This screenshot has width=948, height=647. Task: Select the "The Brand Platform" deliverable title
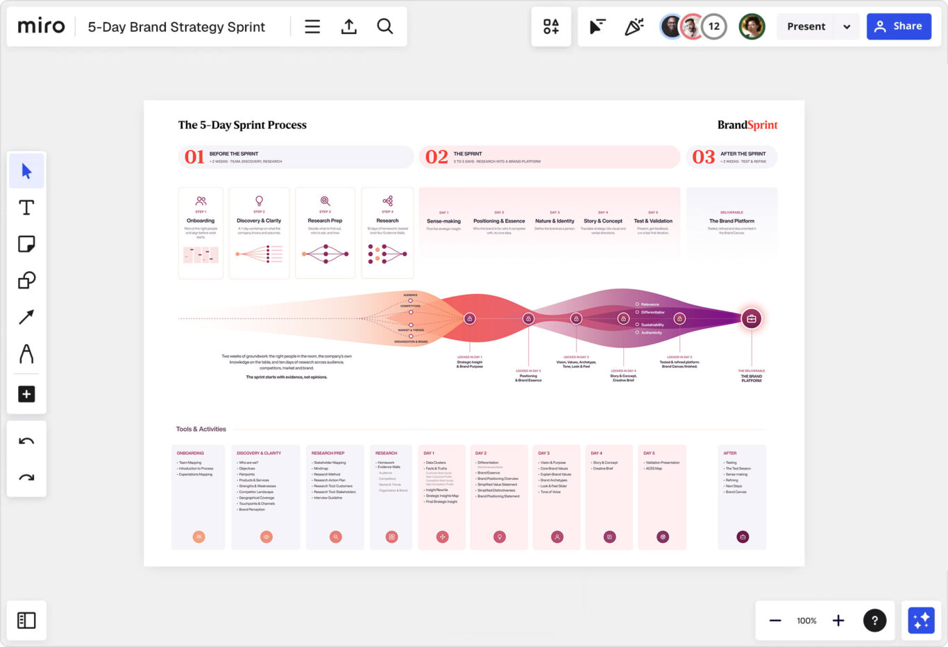click(x=731, y=221)
